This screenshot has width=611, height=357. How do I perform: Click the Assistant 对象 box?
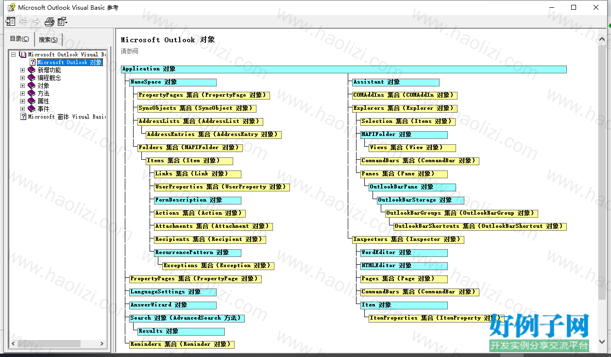395,82
